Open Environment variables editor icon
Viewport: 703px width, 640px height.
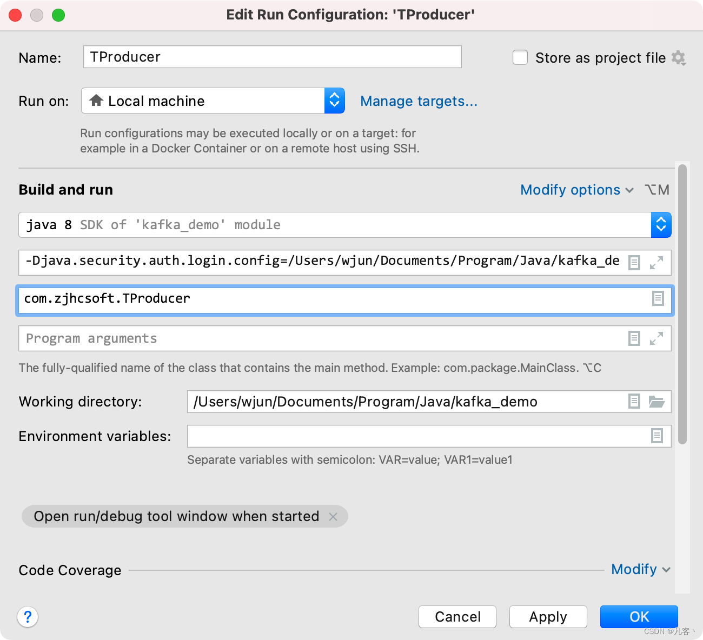(657, 436)
